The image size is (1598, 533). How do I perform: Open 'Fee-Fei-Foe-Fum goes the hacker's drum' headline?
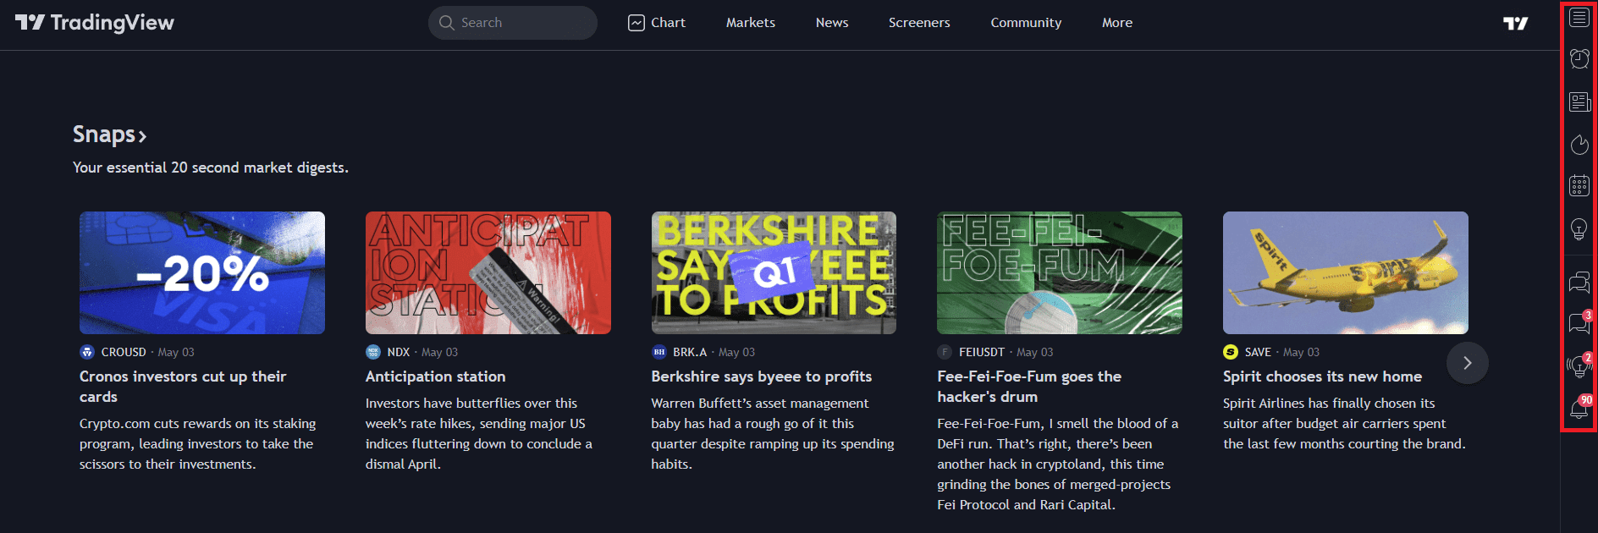click(x=1029, y=387)
